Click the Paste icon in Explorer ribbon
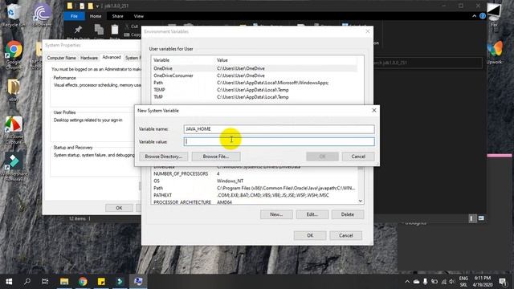This screenshot has height=289, width=514. click(115, 30)
